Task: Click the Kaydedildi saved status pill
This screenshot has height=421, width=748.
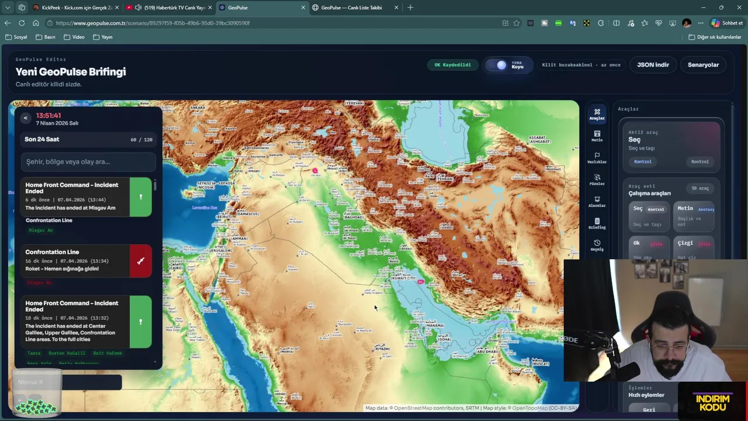Action: pos(452,65)
